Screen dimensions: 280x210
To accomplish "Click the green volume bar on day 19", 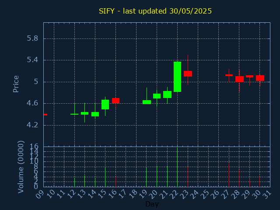I will [x=147, y=177].
